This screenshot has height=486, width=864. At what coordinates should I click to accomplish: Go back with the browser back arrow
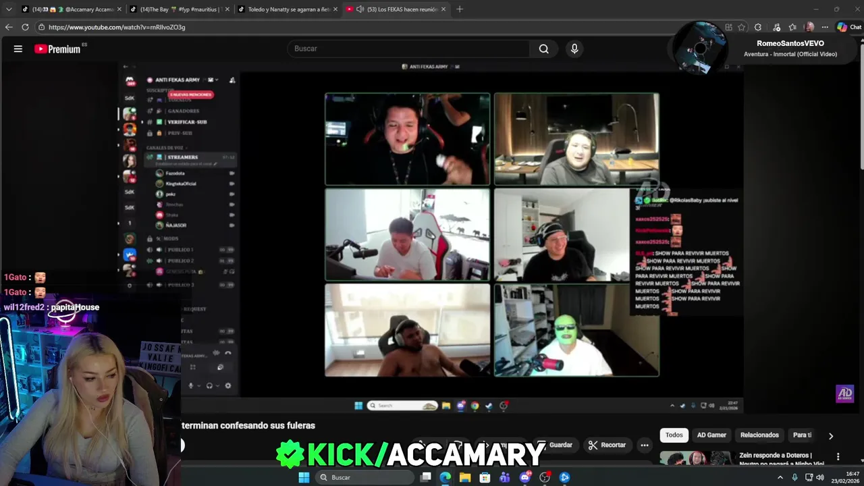pos(9,27)
